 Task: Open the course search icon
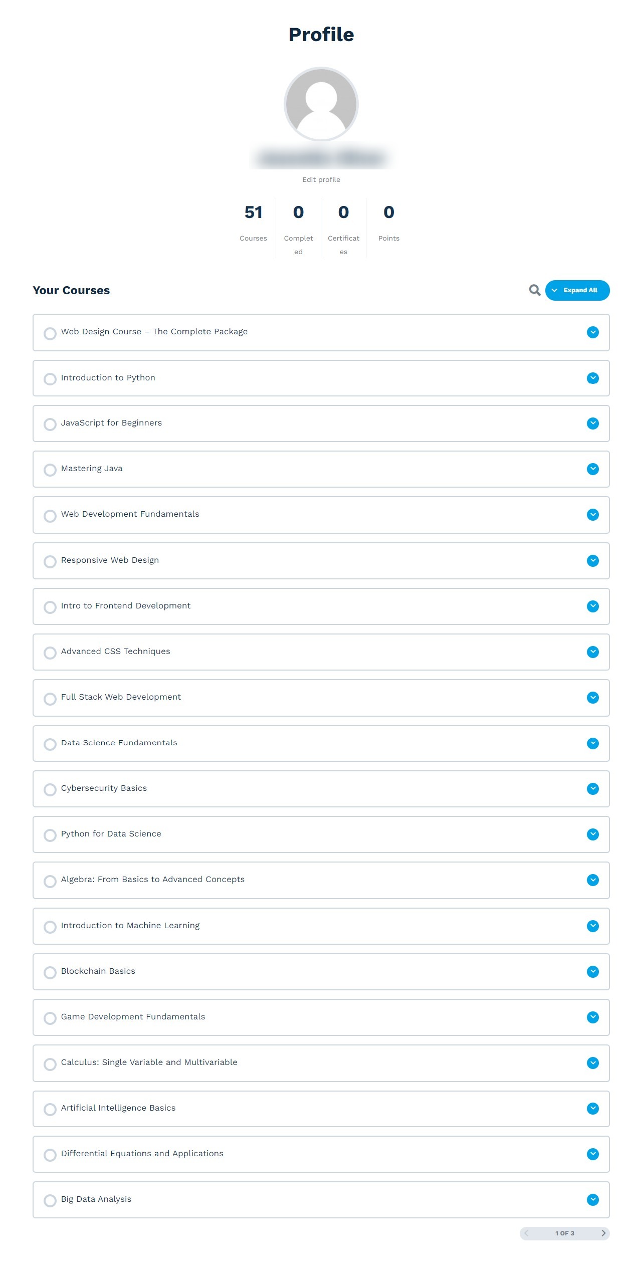pos(534,290)
